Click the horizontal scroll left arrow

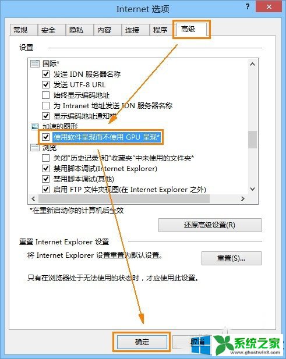(33, 199)
